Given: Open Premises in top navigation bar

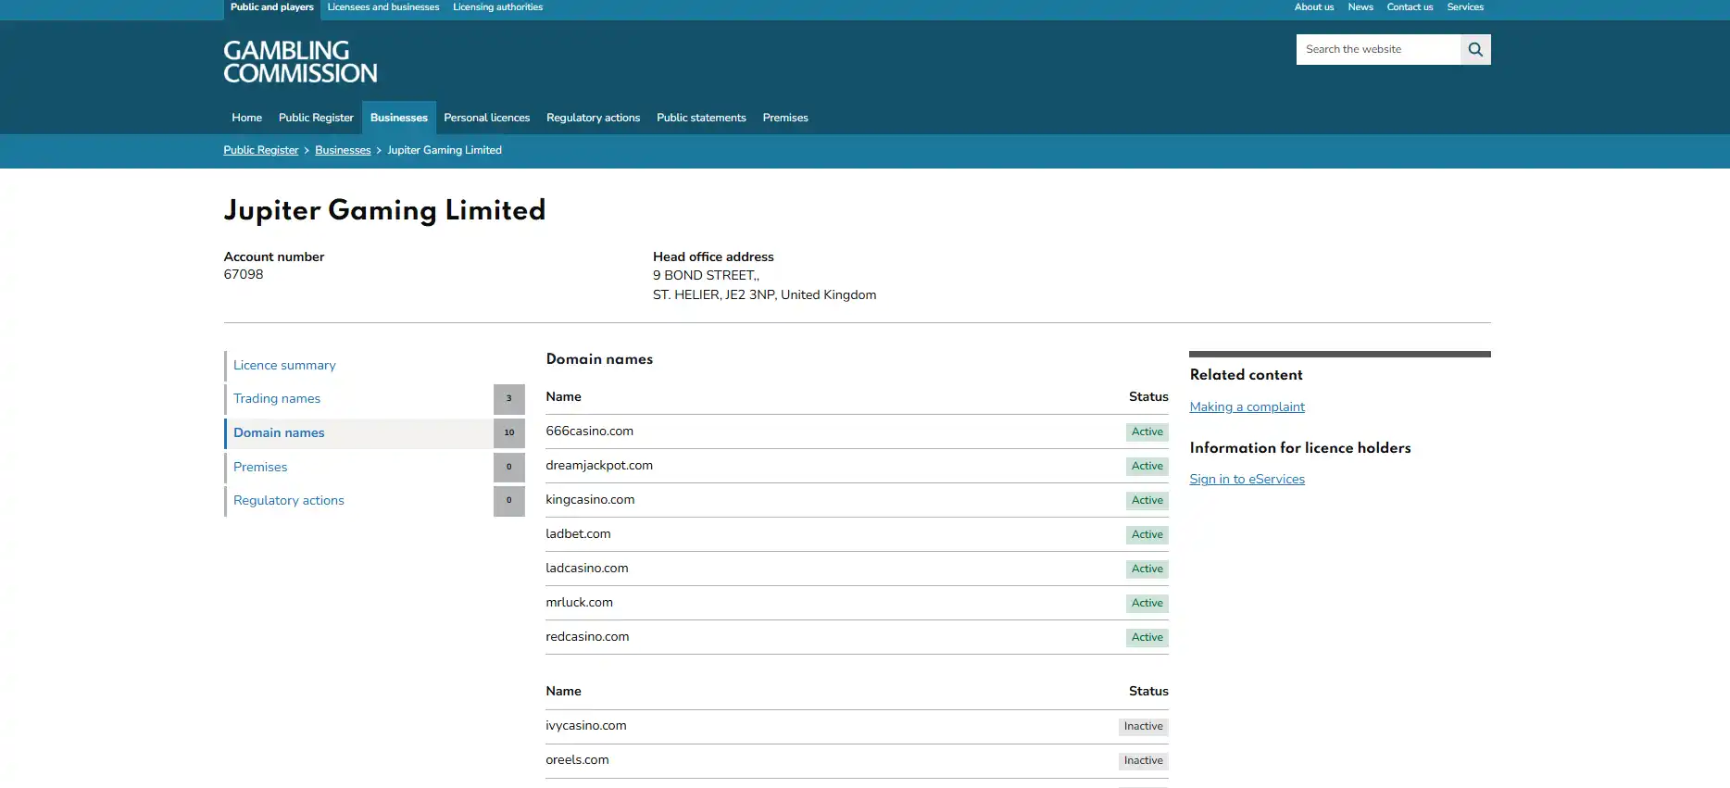Looking at the screenshot, I should click(785, 118).
